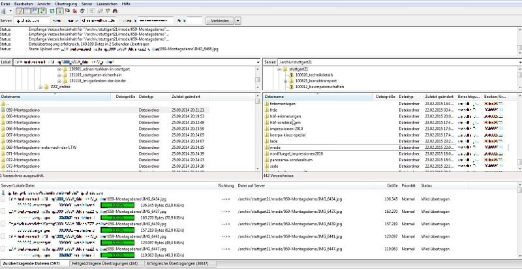This screenshot has height=269, width=522.
Task: Expand the 130901_adnan-turkkan-in-stuttgart tree node
Action: [x=59, y=69]
